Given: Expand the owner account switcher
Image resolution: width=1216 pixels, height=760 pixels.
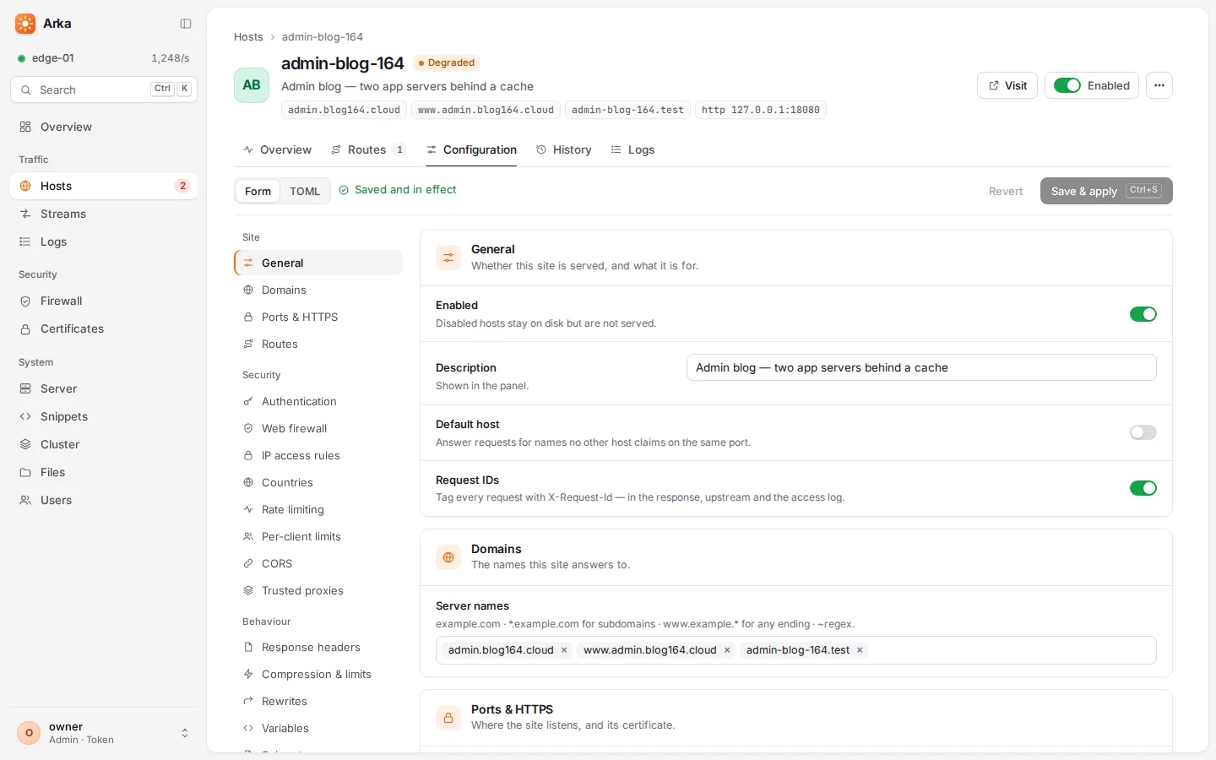Looking at the screenshot, I should [104, 733].
